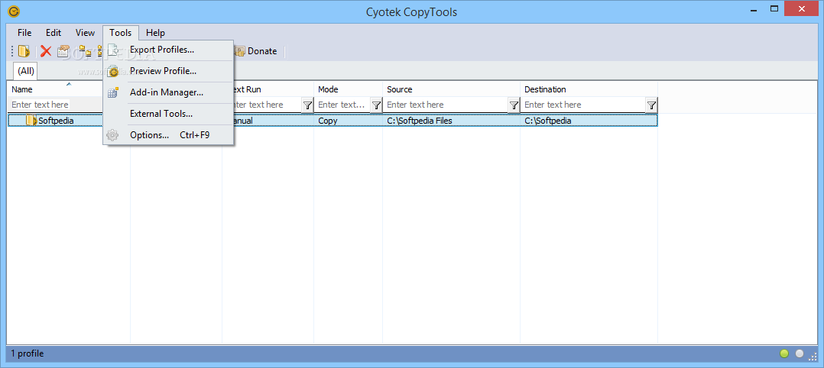
Task: Open the View menu
Action: [x=85, y=33]
